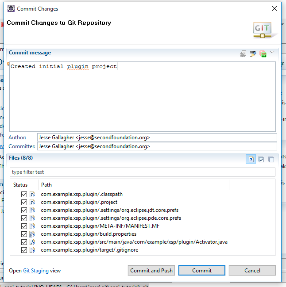The height and width of the screenshot is (287, 286).
Task: Click the Deselect All files icon
Action: pos(271,159)
